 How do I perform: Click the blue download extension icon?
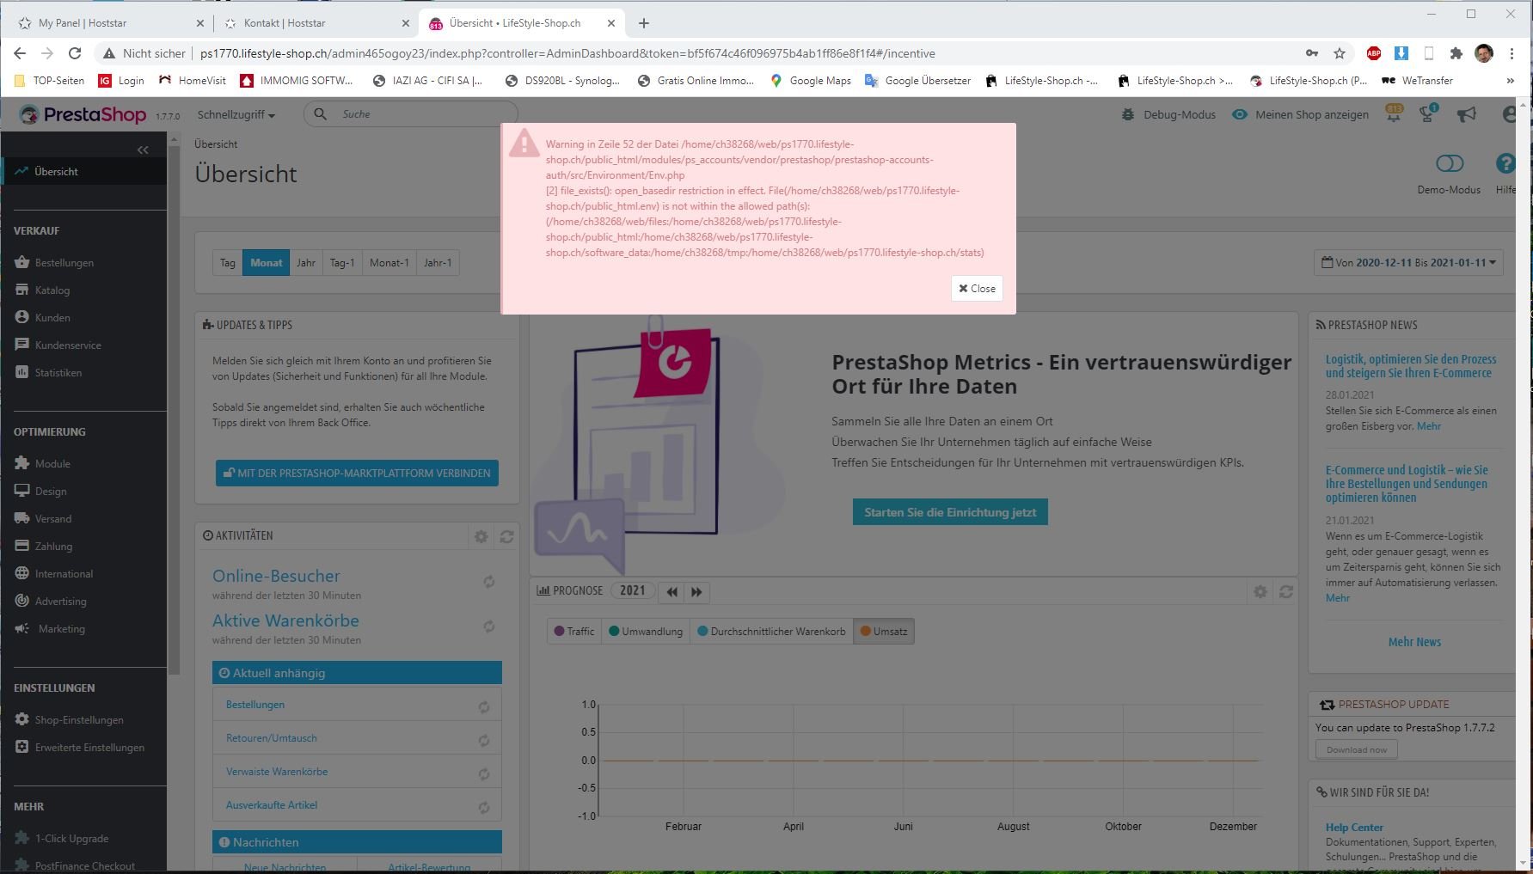(x=1401, y=53)
